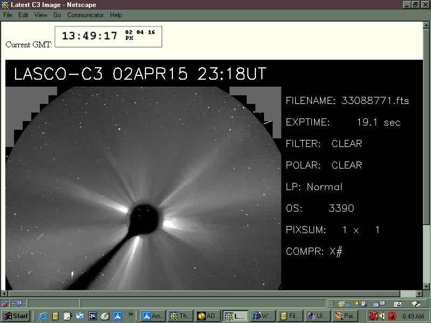Click the icon right of the Netscape N
This screenshot has height=323, width=431.
105,316
